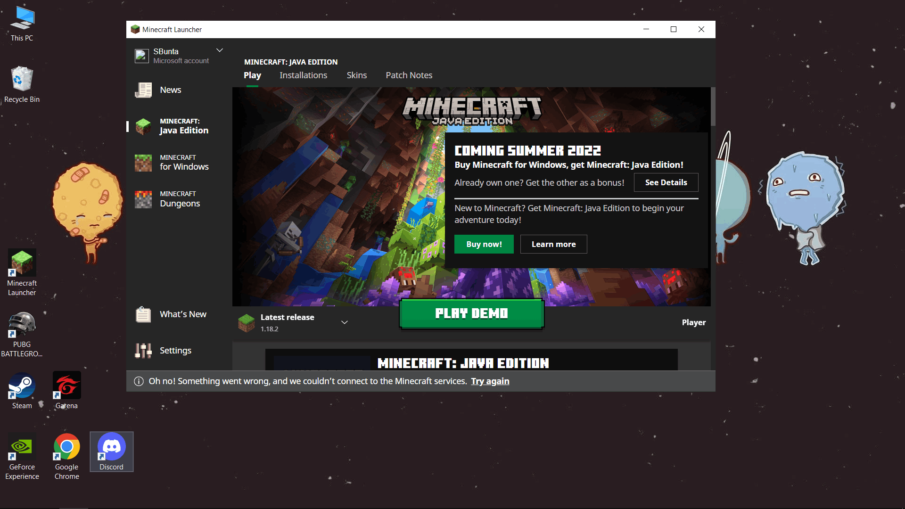Screen dimensions: 905x509
Task: Select the PUBG Battlegrounds desktop shortcut
Action: (x=22, y=335)
